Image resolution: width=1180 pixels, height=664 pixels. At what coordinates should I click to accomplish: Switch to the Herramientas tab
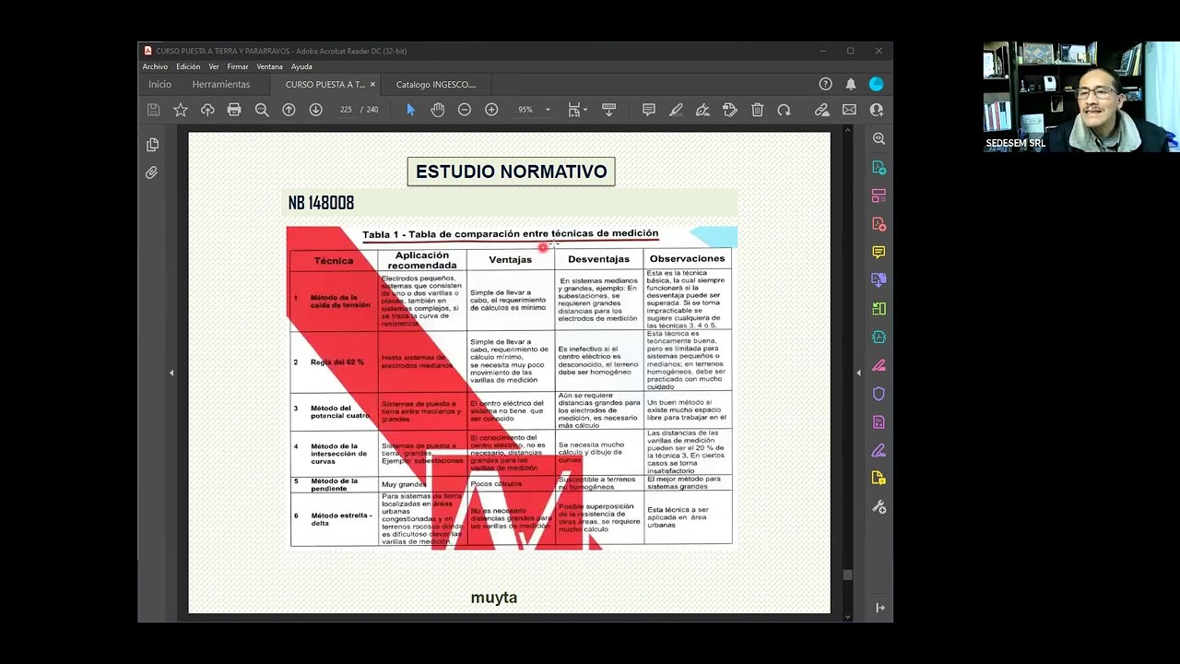click(221, 84)
